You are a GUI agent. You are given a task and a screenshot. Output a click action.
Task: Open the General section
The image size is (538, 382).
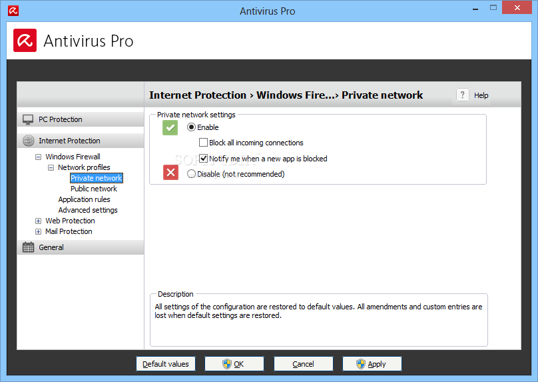[x=81, y=247]
